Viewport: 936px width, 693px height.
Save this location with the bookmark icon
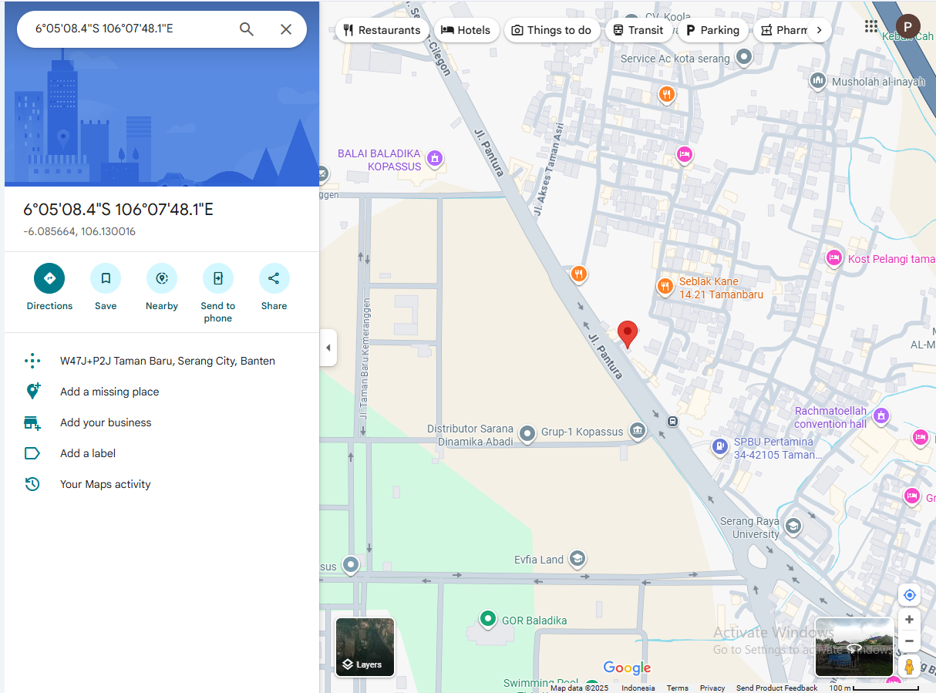click(x=106, y=278)
